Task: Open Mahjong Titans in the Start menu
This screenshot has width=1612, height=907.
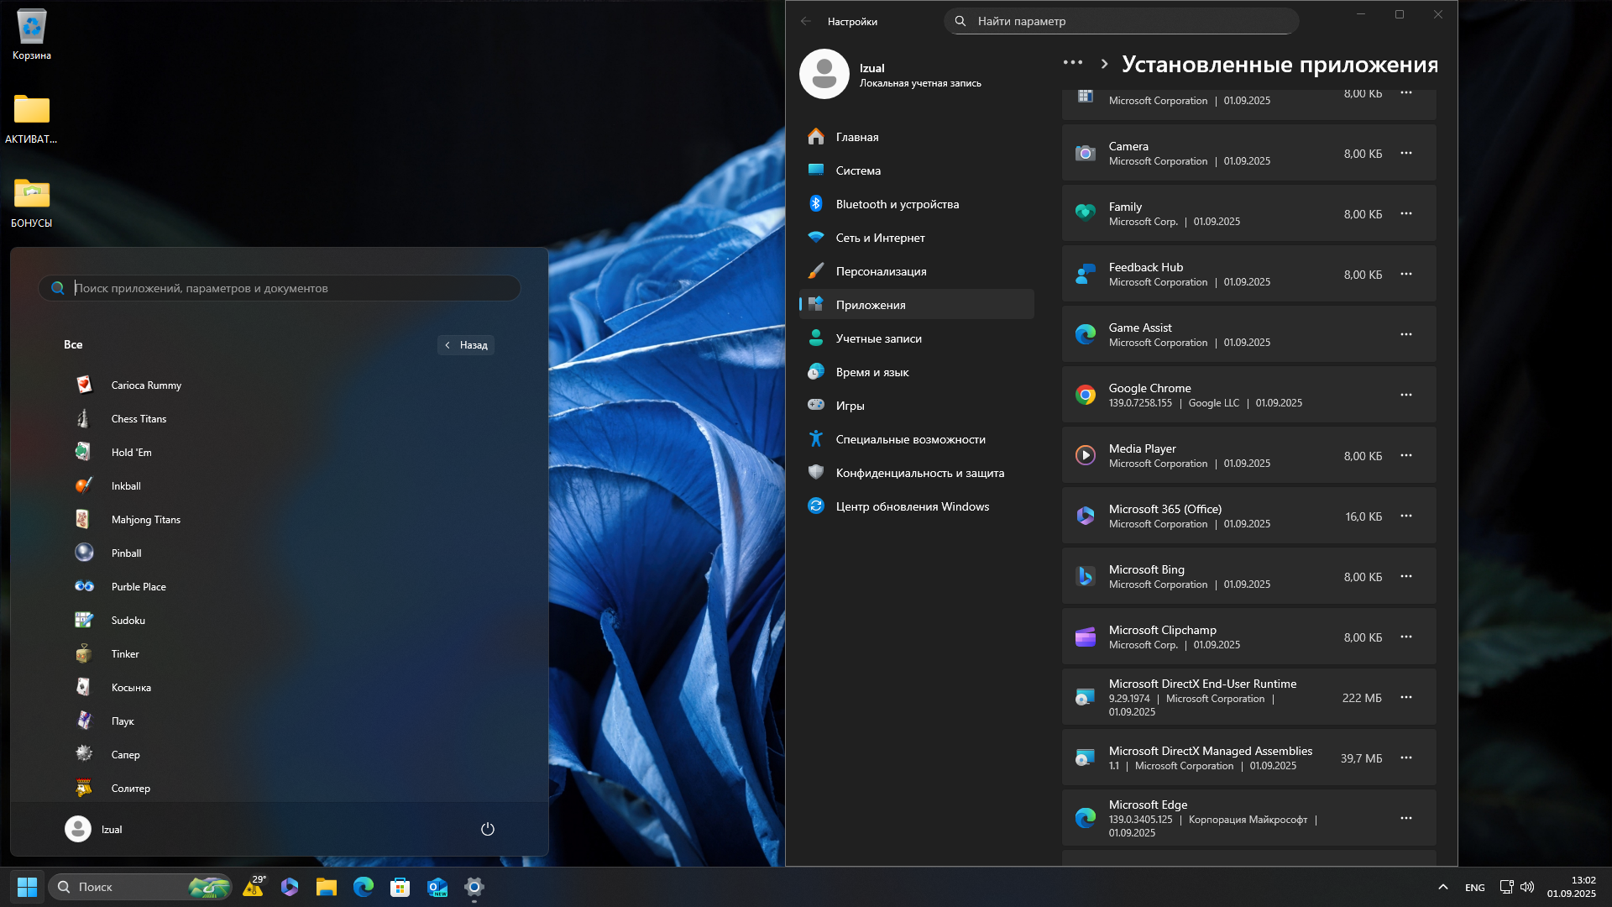Action: [280, 520]
